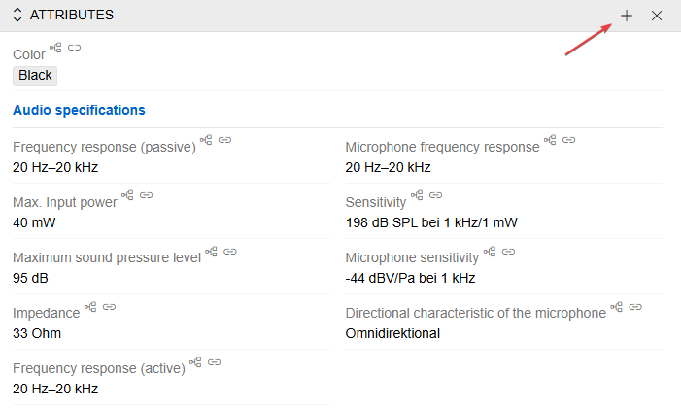681x408 pixels.
Task: Click the link icon beside Microphone frequency response
Action: click(x=569, y=140)
